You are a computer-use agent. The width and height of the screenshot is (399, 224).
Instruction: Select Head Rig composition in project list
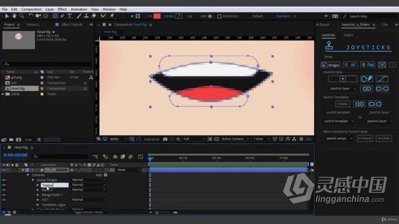click(x=18, y=89)
